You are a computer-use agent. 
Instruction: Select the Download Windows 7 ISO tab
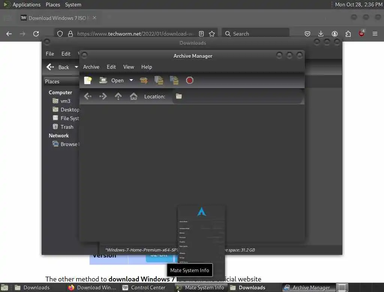[x=58, y=18]
